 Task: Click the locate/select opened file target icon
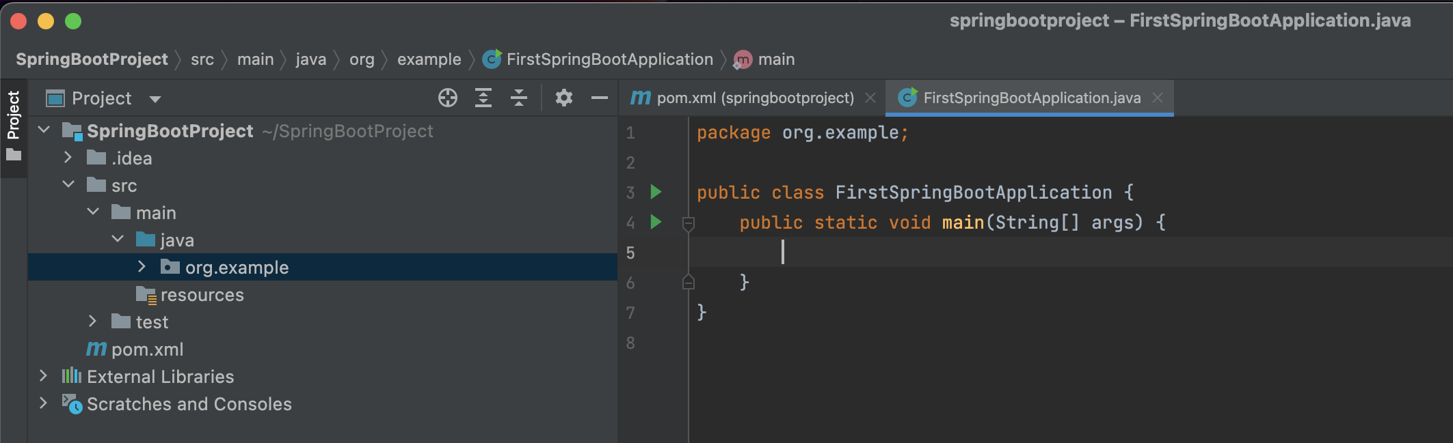tap(448, 98)
